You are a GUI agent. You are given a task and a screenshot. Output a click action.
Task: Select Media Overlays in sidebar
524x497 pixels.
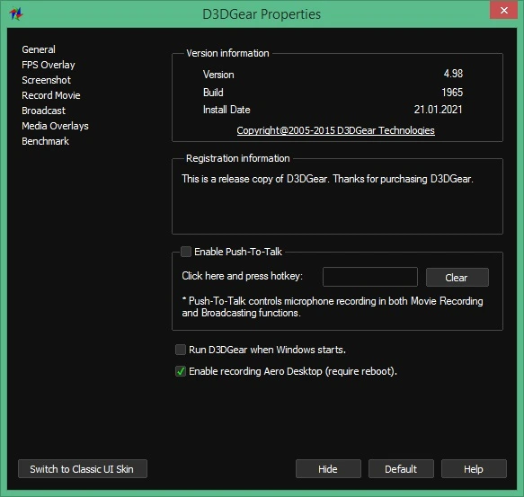click(55, 126)
